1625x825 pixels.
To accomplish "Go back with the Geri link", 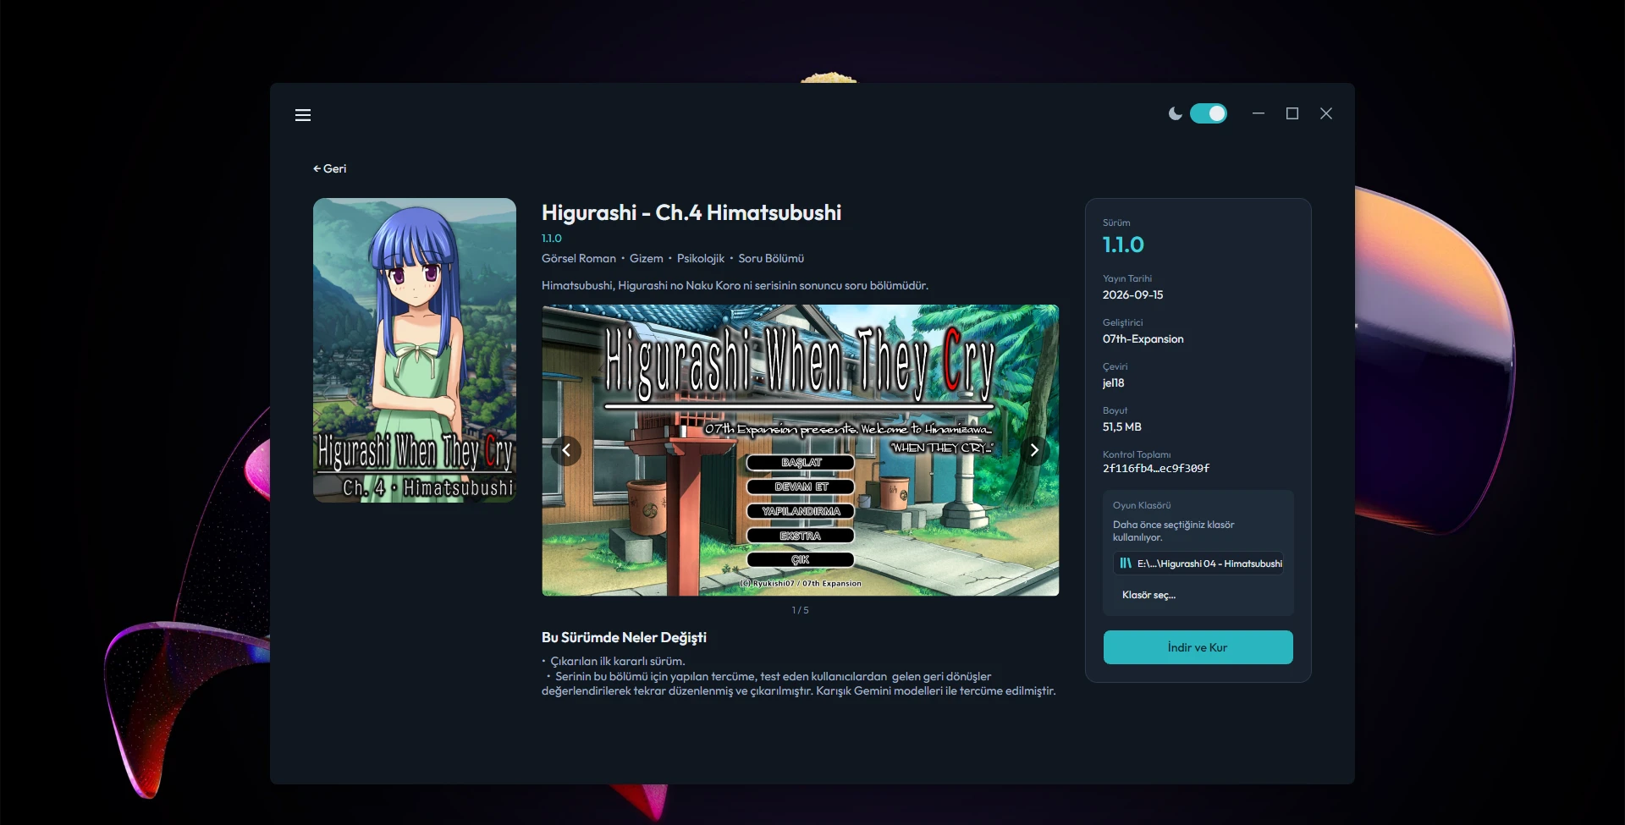I will 329,168.
